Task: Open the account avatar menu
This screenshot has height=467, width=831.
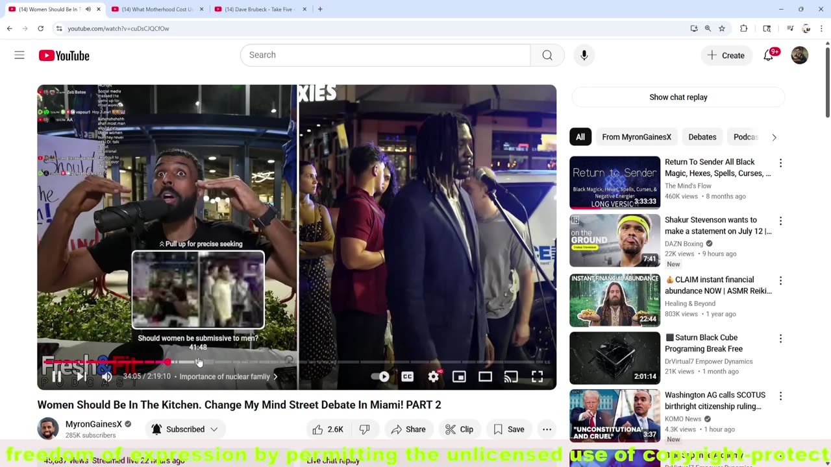Action: point(800,55)
